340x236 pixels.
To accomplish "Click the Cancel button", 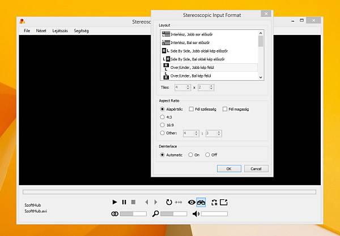I will [x=256, y=169].
